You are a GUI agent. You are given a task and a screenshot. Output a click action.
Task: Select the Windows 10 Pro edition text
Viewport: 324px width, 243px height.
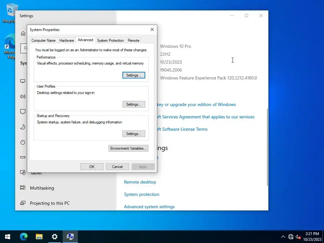point(175,46)
